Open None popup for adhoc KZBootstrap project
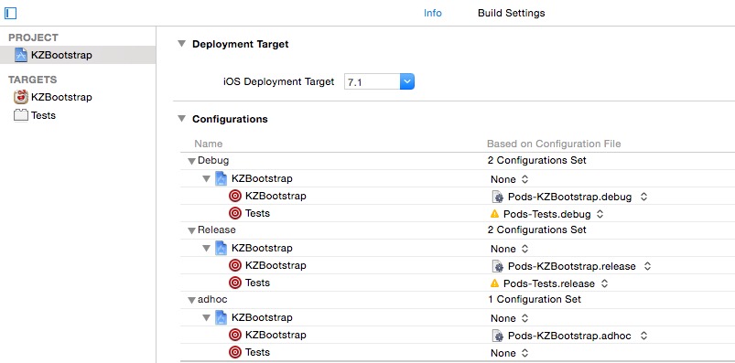Image resolution: width=735 pixels, height=363 pixels. [x=510, y=318]
